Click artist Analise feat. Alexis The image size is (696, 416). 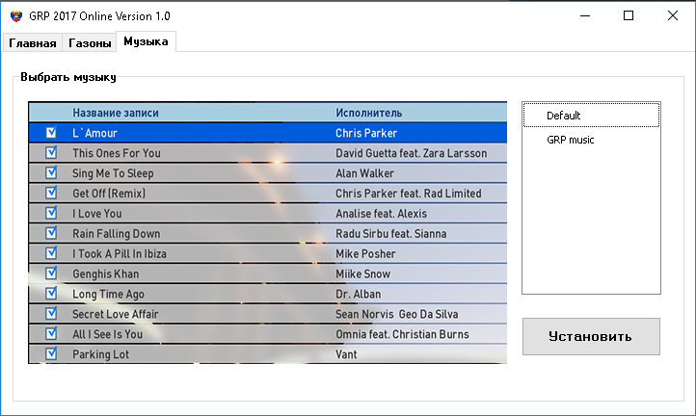click(x=381, y=214)
